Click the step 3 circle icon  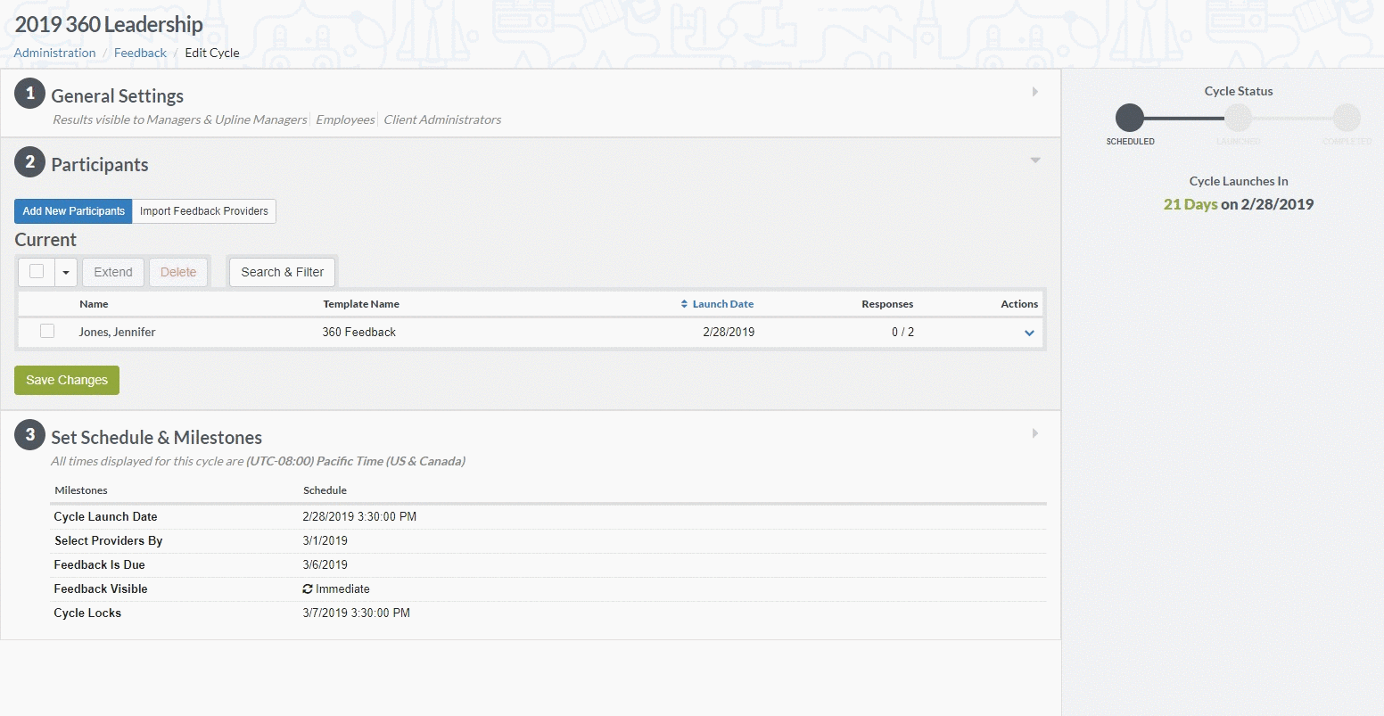(29, 435)
